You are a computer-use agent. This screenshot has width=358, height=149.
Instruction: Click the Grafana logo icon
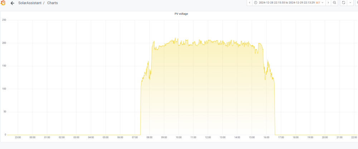click(3, 3)
